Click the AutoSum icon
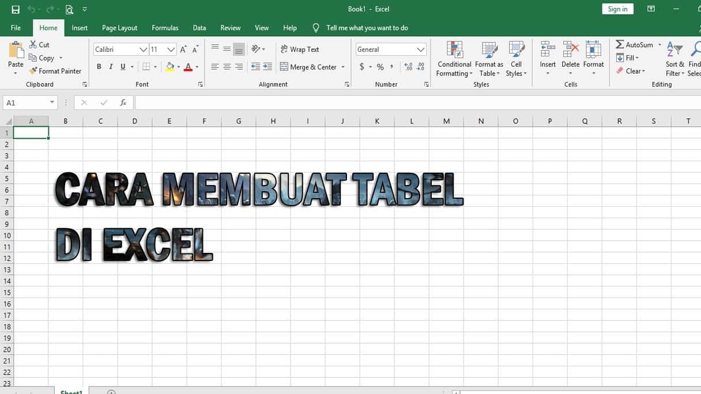 pyautogui.click(x=621, y=44)
